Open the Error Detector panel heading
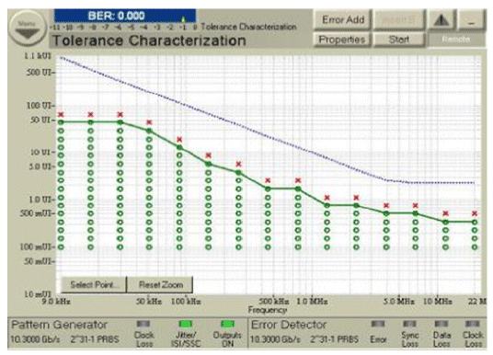 click(x=289, y=325)
